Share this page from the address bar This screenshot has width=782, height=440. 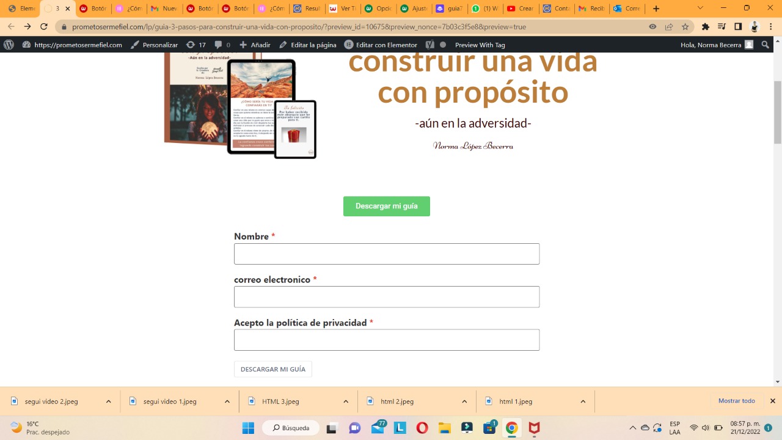[669, 27]
